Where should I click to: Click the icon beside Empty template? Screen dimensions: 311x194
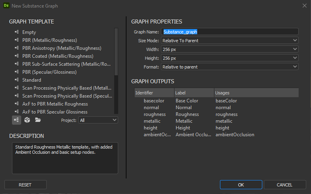click(x=17, y=32)
